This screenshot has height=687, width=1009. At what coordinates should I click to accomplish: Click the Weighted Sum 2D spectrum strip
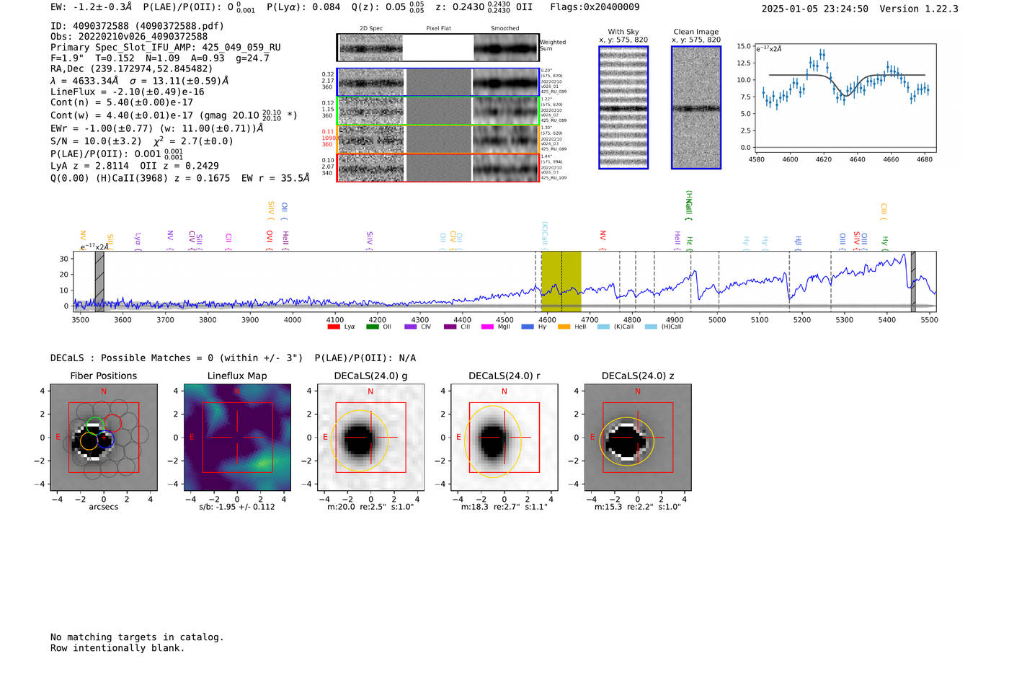[438, 48]
